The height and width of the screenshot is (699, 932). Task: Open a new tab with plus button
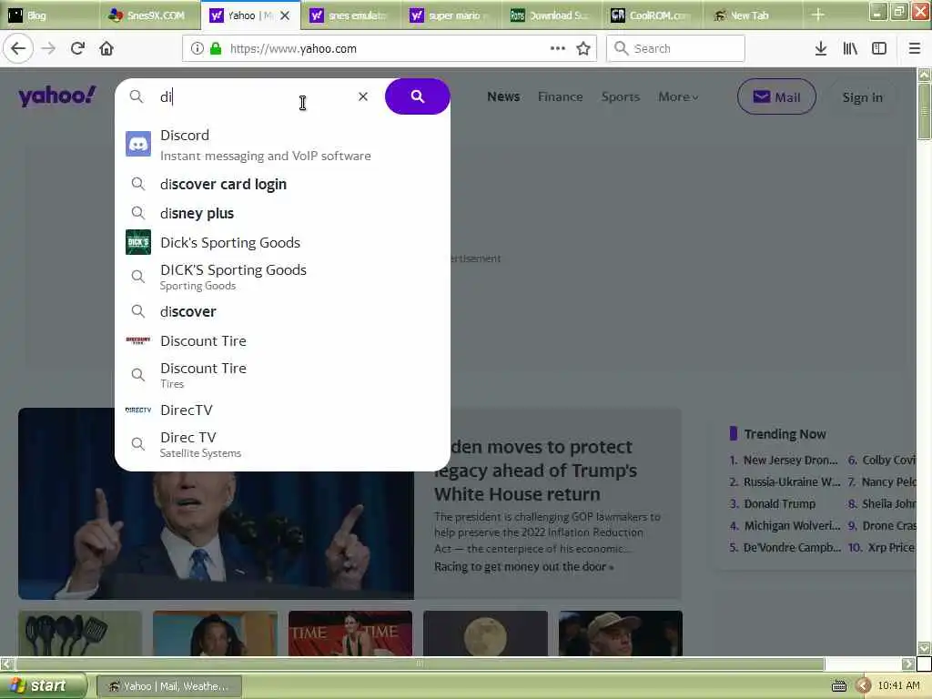[x=818, y=15]
